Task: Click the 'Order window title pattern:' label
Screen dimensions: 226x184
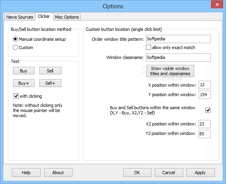Action: [118, 39]
